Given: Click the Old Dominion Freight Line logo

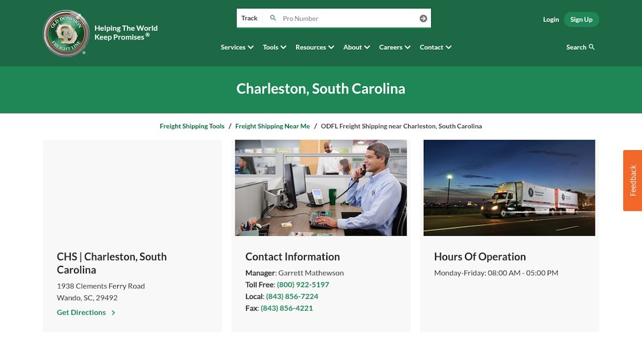Looking at the screenshot, I should click(x=66, y=33).
